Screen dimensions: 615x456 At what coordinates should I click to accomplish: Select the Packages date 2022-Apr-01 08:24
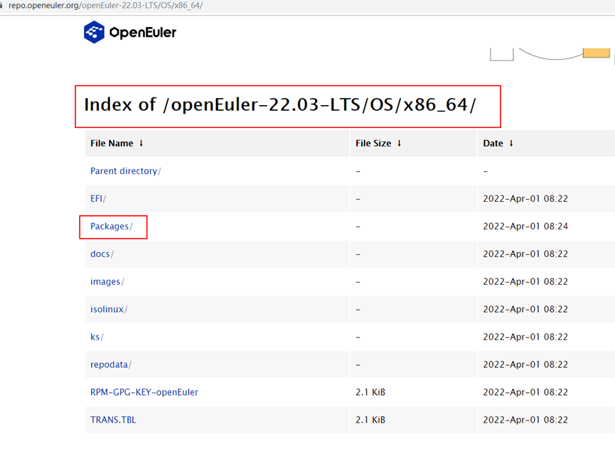click(525, 227)
